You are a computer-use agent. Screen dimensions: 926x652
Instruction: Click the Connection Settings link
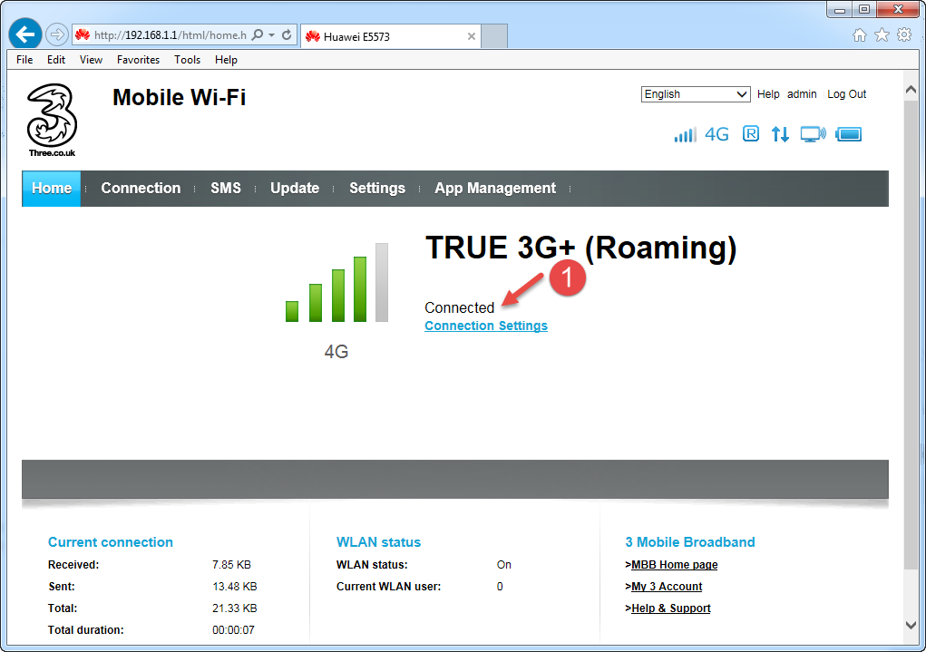486,326
